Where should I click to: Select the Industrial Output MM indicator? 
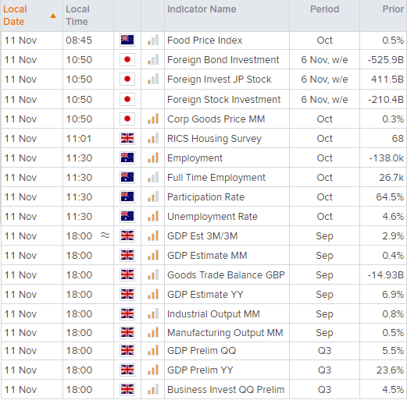click(x=213, y=314)
